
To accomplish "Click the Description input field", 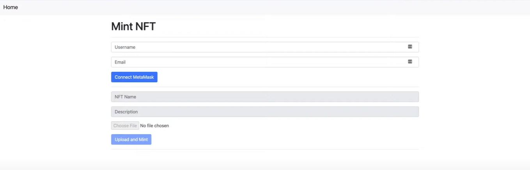I will [265, 112].
